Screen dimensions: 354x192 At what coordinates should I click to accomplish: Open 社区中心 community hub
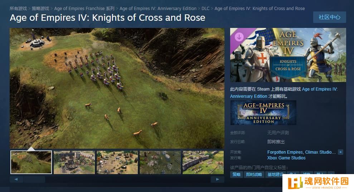pyautogui.click(x=329, y=17)
